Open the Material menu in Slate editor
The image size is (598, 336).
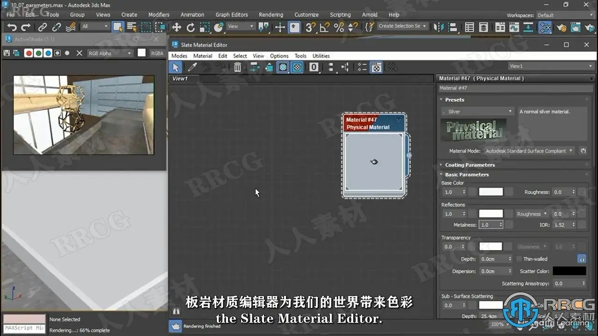(203, 56)
